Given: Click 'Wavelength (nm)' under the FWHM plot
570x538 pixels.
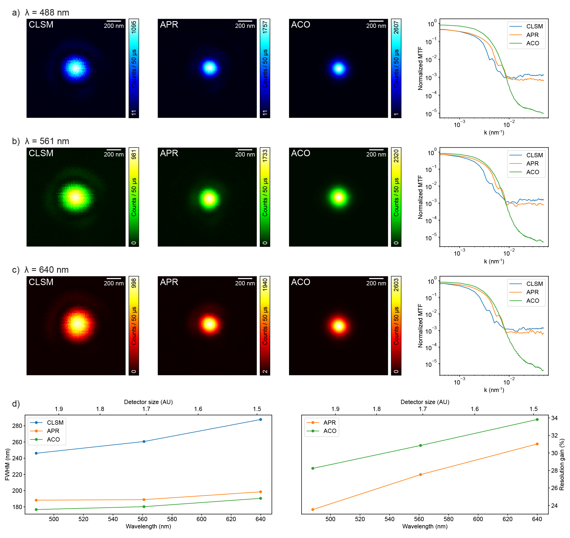Looking at the screenshot, I should point(148,526).
